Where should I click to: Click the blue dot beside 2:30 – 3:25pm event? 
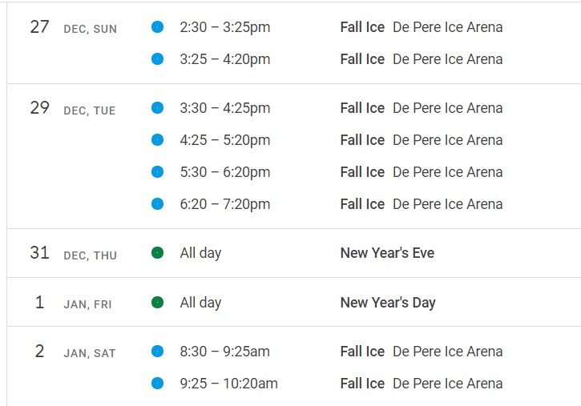point(158,27)
